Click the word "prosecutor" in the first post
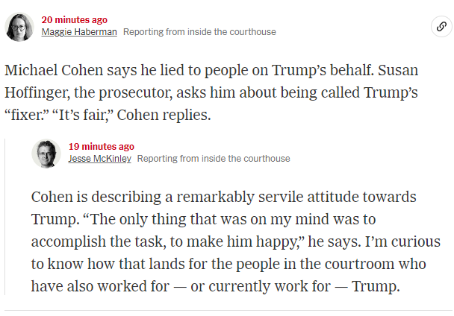454x316 pixels. point(135,93)
